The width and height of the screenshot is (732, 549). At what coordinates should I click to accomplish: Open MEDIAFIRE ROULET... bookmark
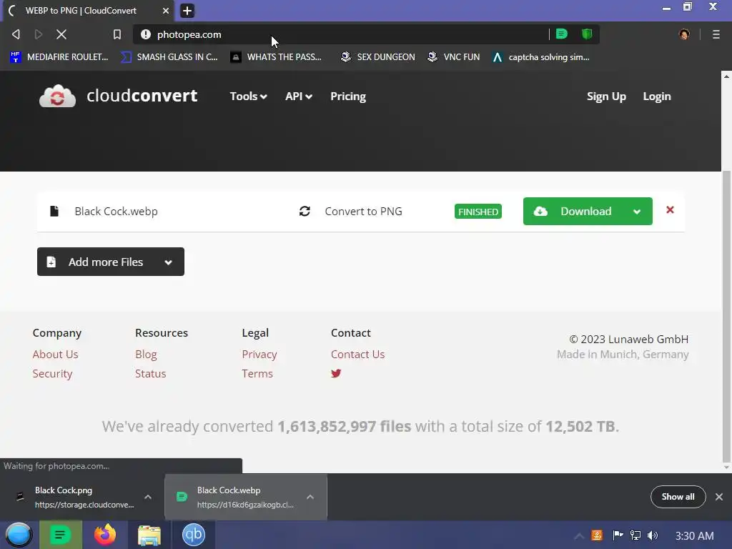[x=59, y=57]
